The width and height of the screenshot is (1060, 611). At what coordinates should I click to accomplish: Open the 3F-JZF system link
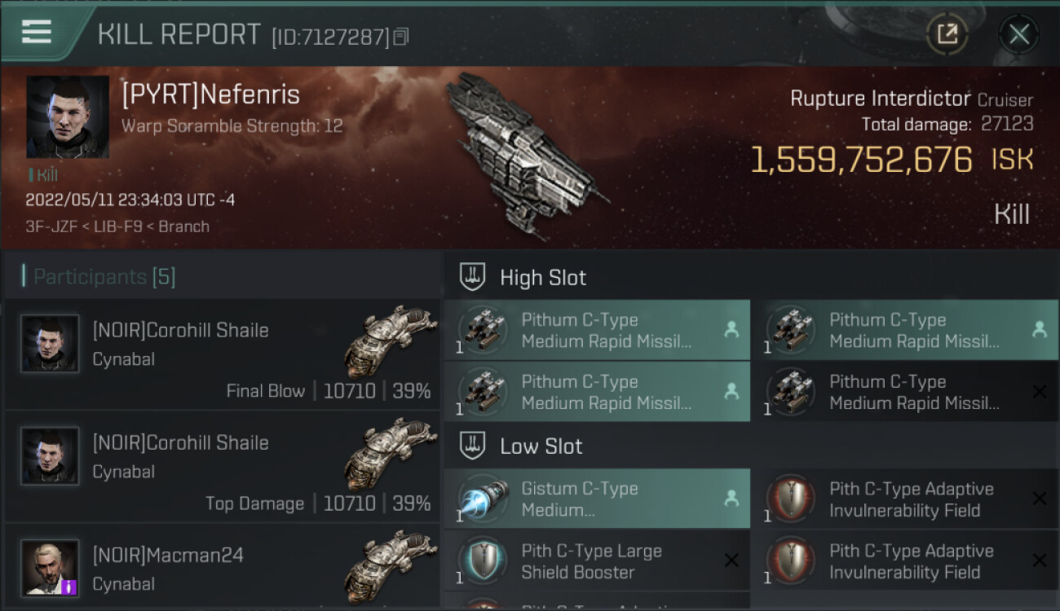(x=53, y=226)
